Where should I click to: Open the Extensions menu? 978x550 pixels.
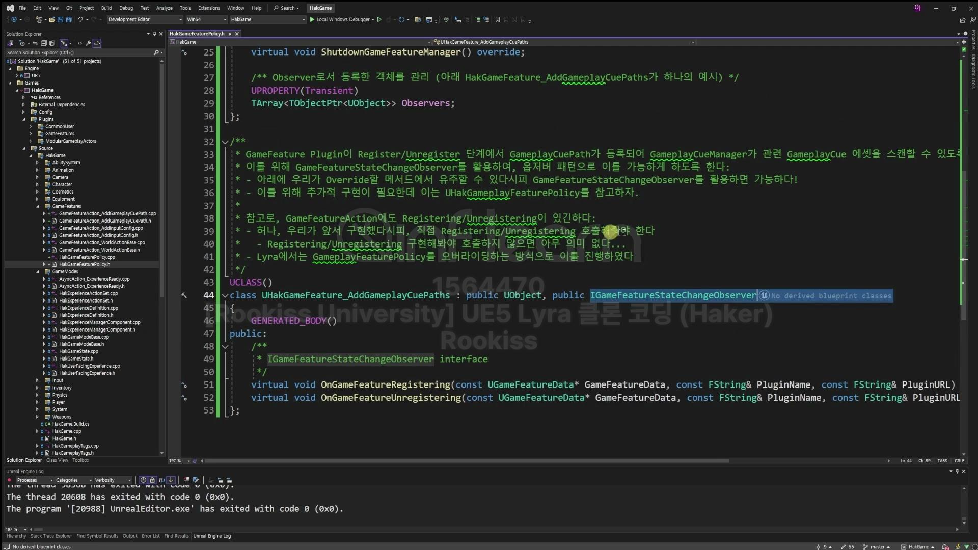(209, 8)
